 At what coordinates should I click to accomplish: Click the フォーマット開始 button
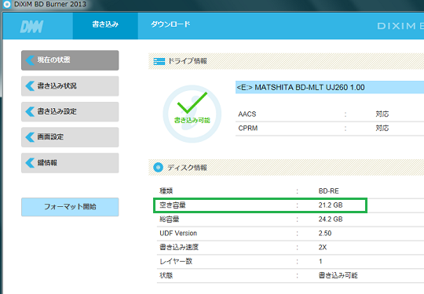click(70, 207)
